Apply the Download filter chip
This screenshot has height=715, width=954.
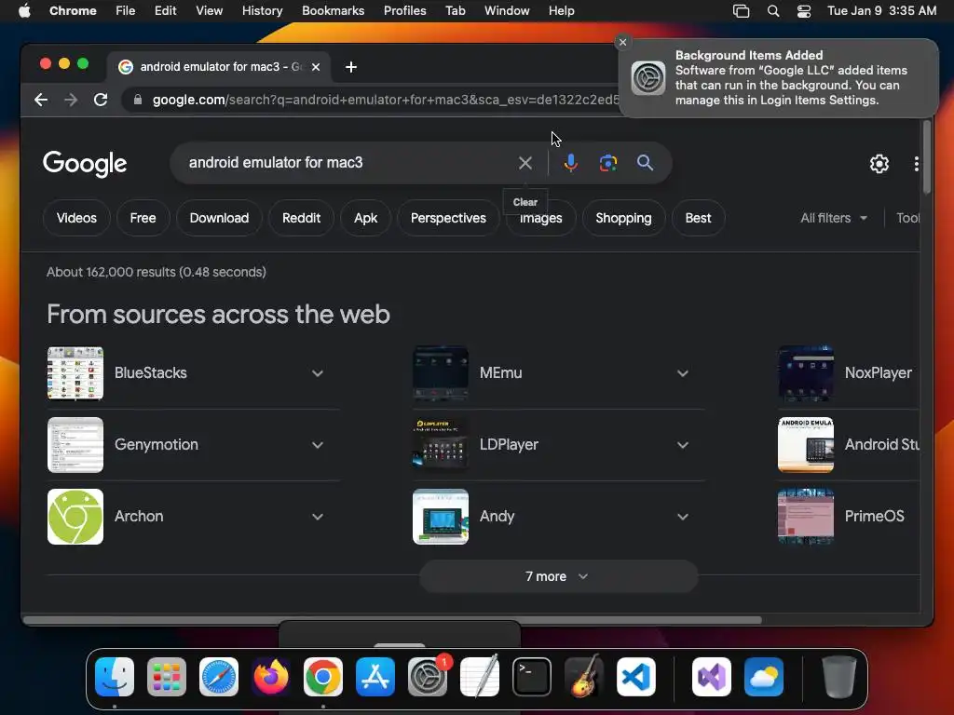point(219,218)
